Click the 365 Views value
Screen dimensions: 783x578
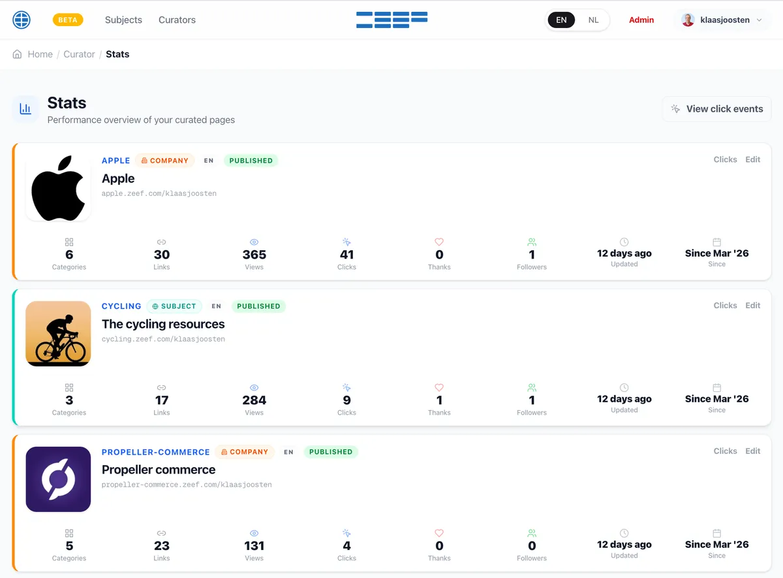[254, 255]
